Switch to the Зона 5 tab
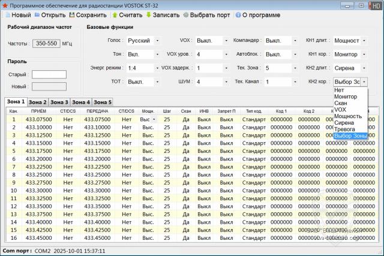 click(102, 103)
